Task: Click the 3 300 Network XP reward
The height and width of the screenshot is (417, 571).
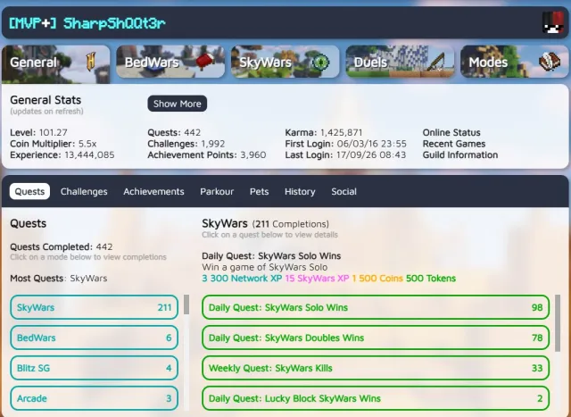Action: click(x=242, y=278)
